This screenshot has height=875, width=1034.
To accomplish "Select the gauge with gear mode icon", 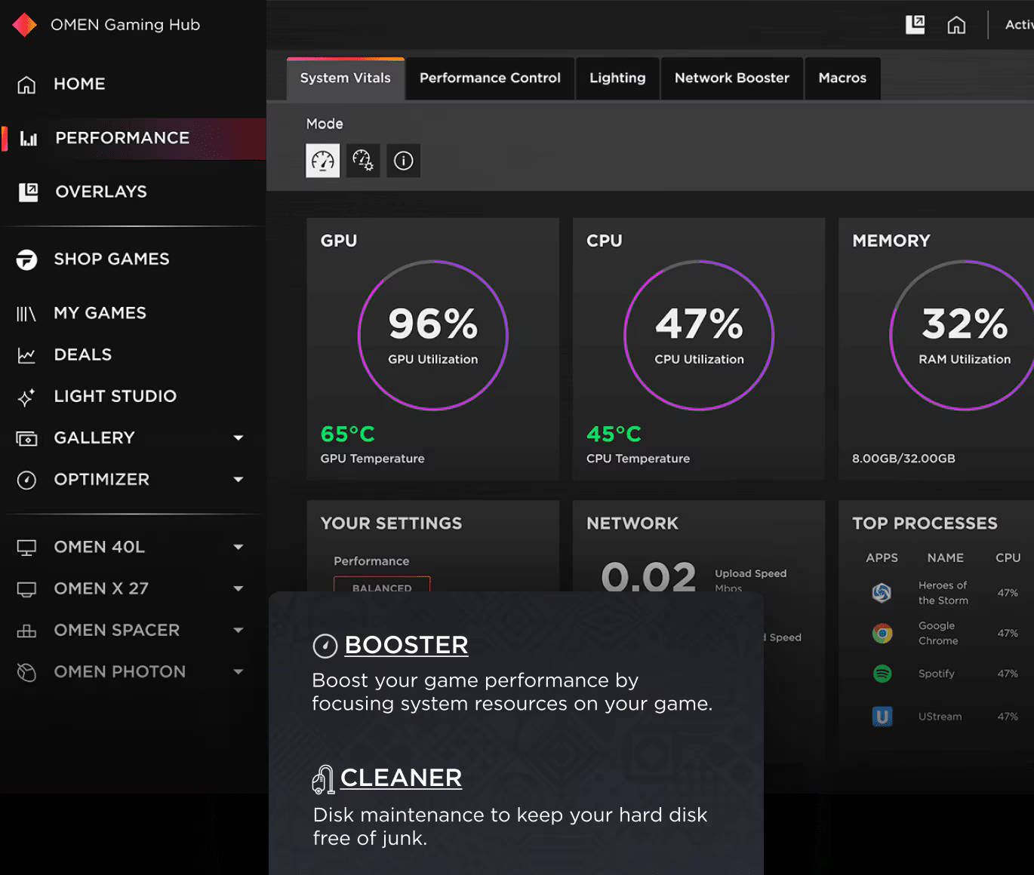I will click(363, 161).
